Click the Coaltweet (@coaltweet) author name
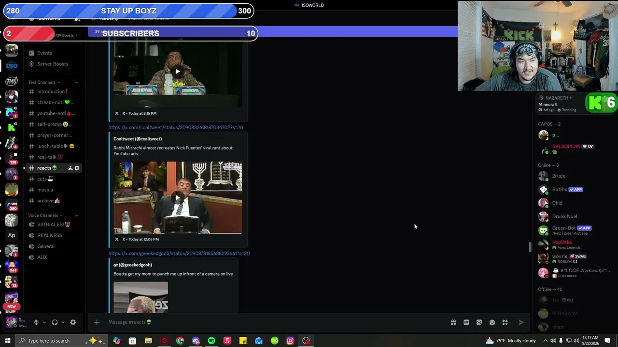 pyautogui.click(x=138, y=139)
